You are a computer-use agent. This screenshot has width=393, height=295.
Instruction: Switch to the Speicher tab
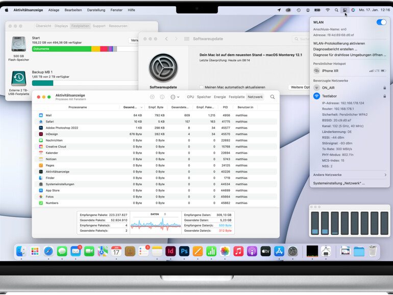point(204,97)
